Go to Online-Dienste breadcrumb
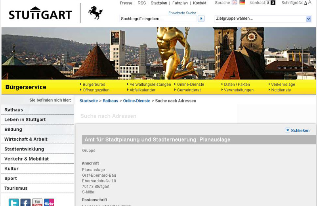The width and height of the screenshot is (317, 206). 137,101
